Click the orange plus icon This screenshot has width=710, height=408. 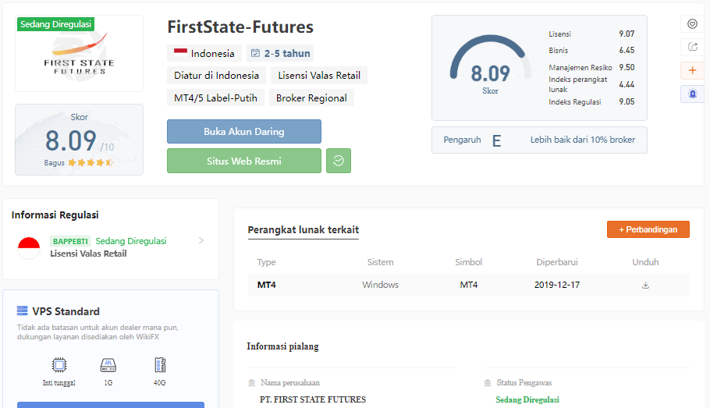point(692,70)
